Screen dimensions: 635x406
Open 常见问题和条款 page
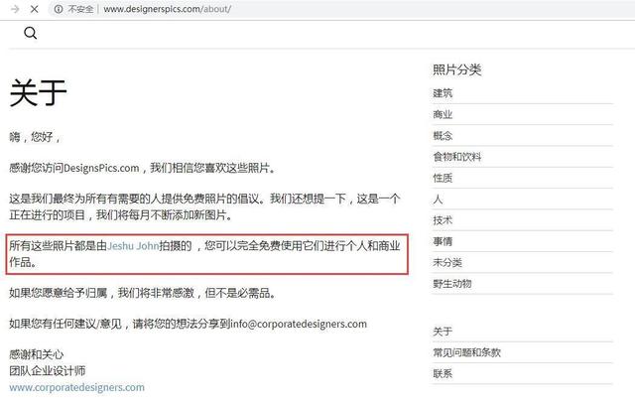point(467,352)
